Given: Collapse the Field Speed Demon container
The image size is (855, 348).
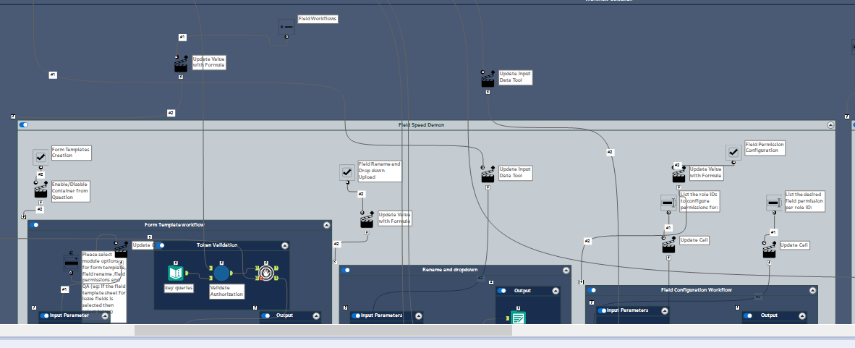Looking at the screenshot, I should pyautogui.click(x=830, y=125).
